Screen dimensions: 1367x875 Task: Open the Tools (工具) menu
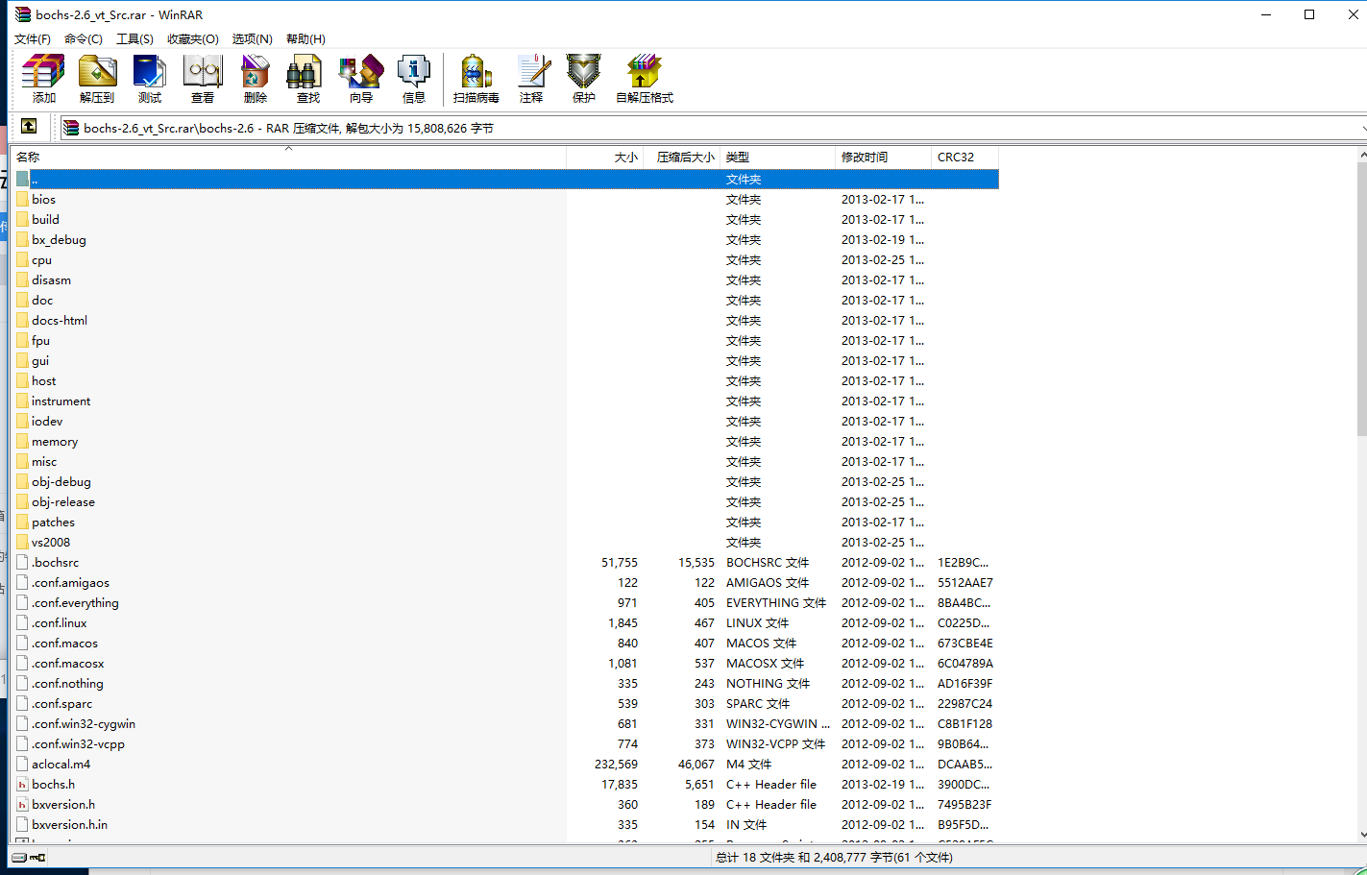pos(134,39)
